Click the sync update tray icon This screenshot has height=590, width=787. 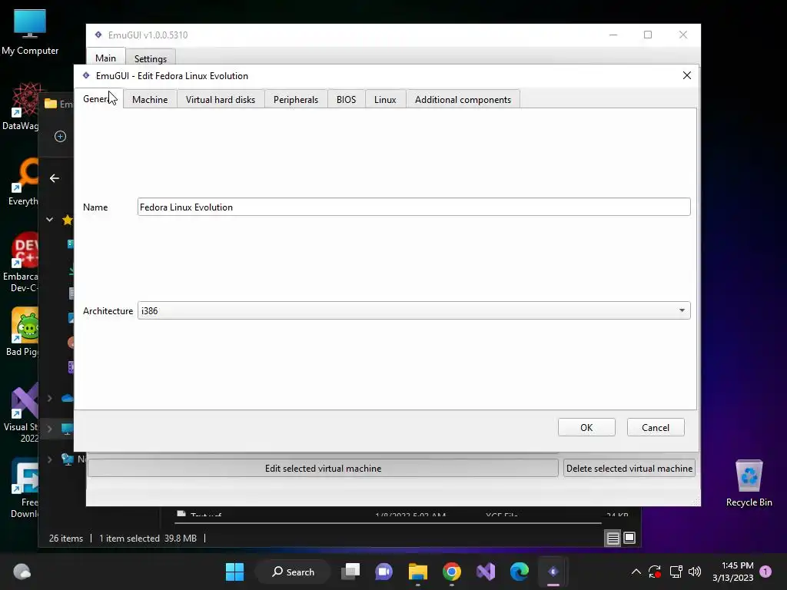click(x=655, y=572)
